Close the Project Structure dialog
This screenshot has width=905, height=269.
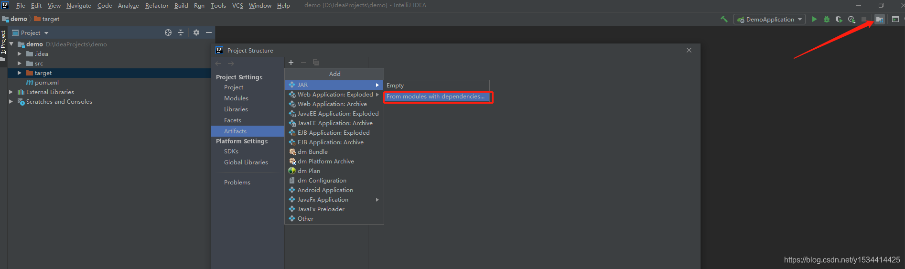[689, 50]
